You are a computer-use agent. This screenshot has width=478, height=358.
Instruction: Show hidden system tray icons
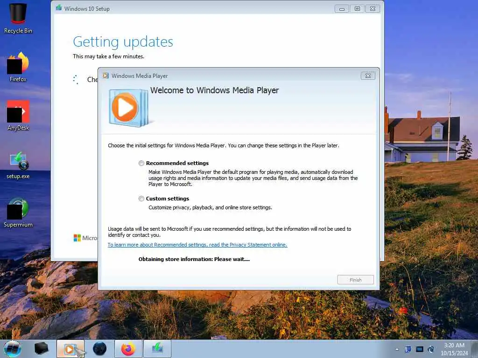(397, 349)
